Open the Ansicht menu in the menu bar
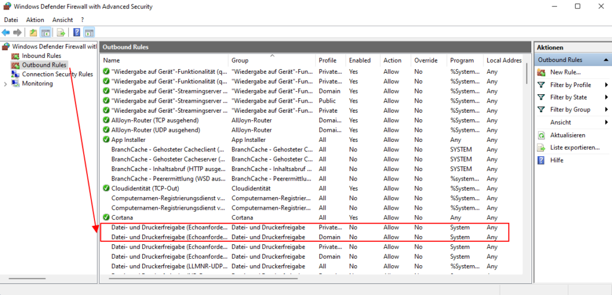This screenshot has height=295, width=612. [x=62, y=20]
